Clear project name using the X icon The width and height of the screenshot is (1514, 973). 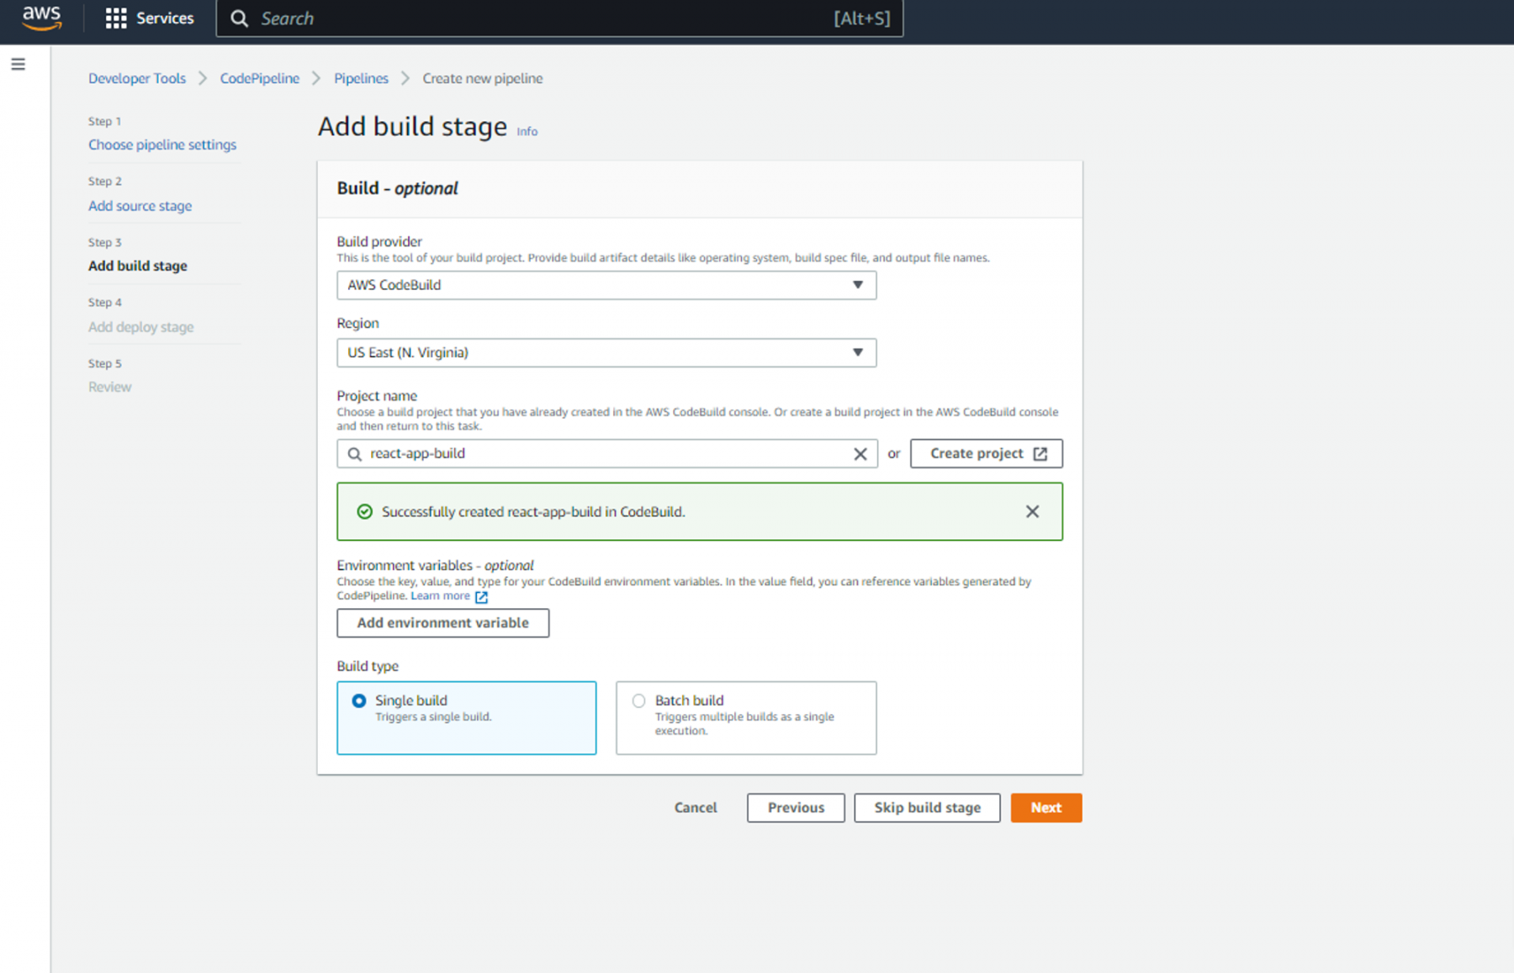pos(860,453)
